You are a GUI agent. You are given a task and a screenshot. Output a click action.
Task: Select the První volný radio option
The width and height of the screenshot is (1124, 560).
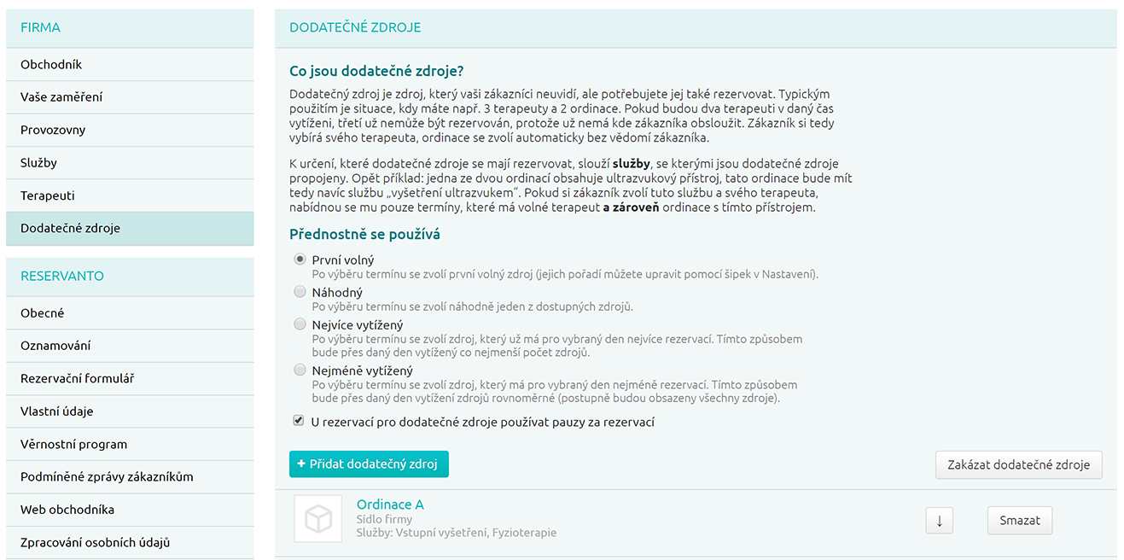click(300, 260)
